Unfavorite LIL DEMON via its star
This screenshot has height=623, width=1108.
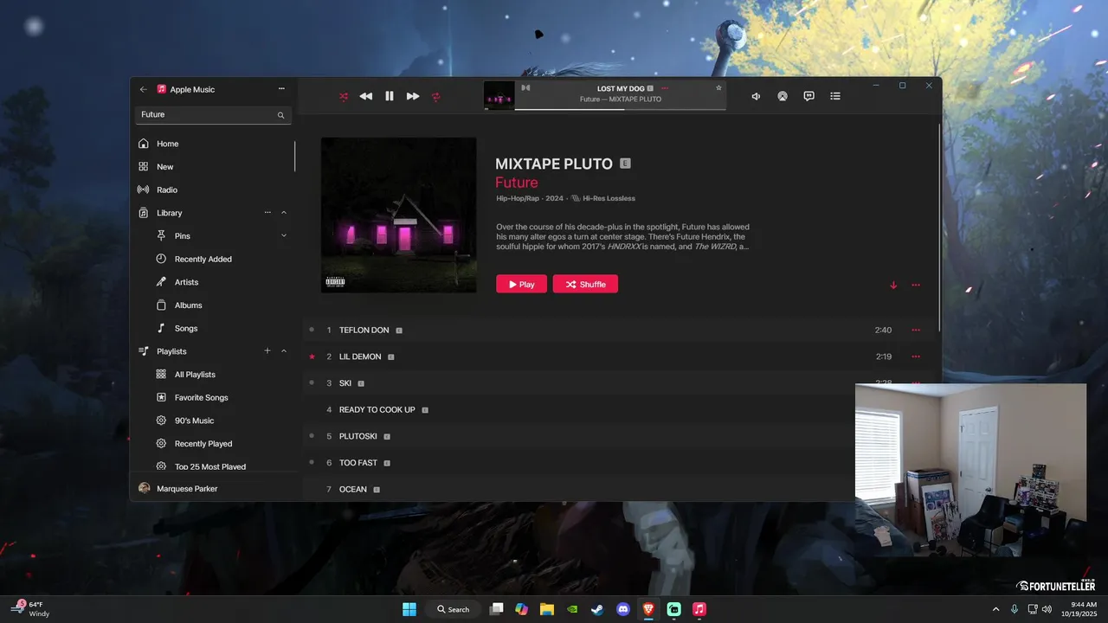[312, 356]
